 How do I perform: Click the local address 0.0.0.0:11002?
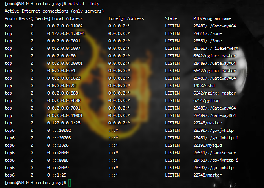(x=67, y=26)
